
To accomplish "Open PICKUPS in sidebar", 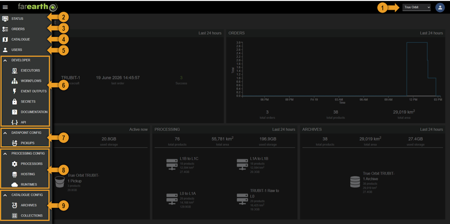I will 28,143.
